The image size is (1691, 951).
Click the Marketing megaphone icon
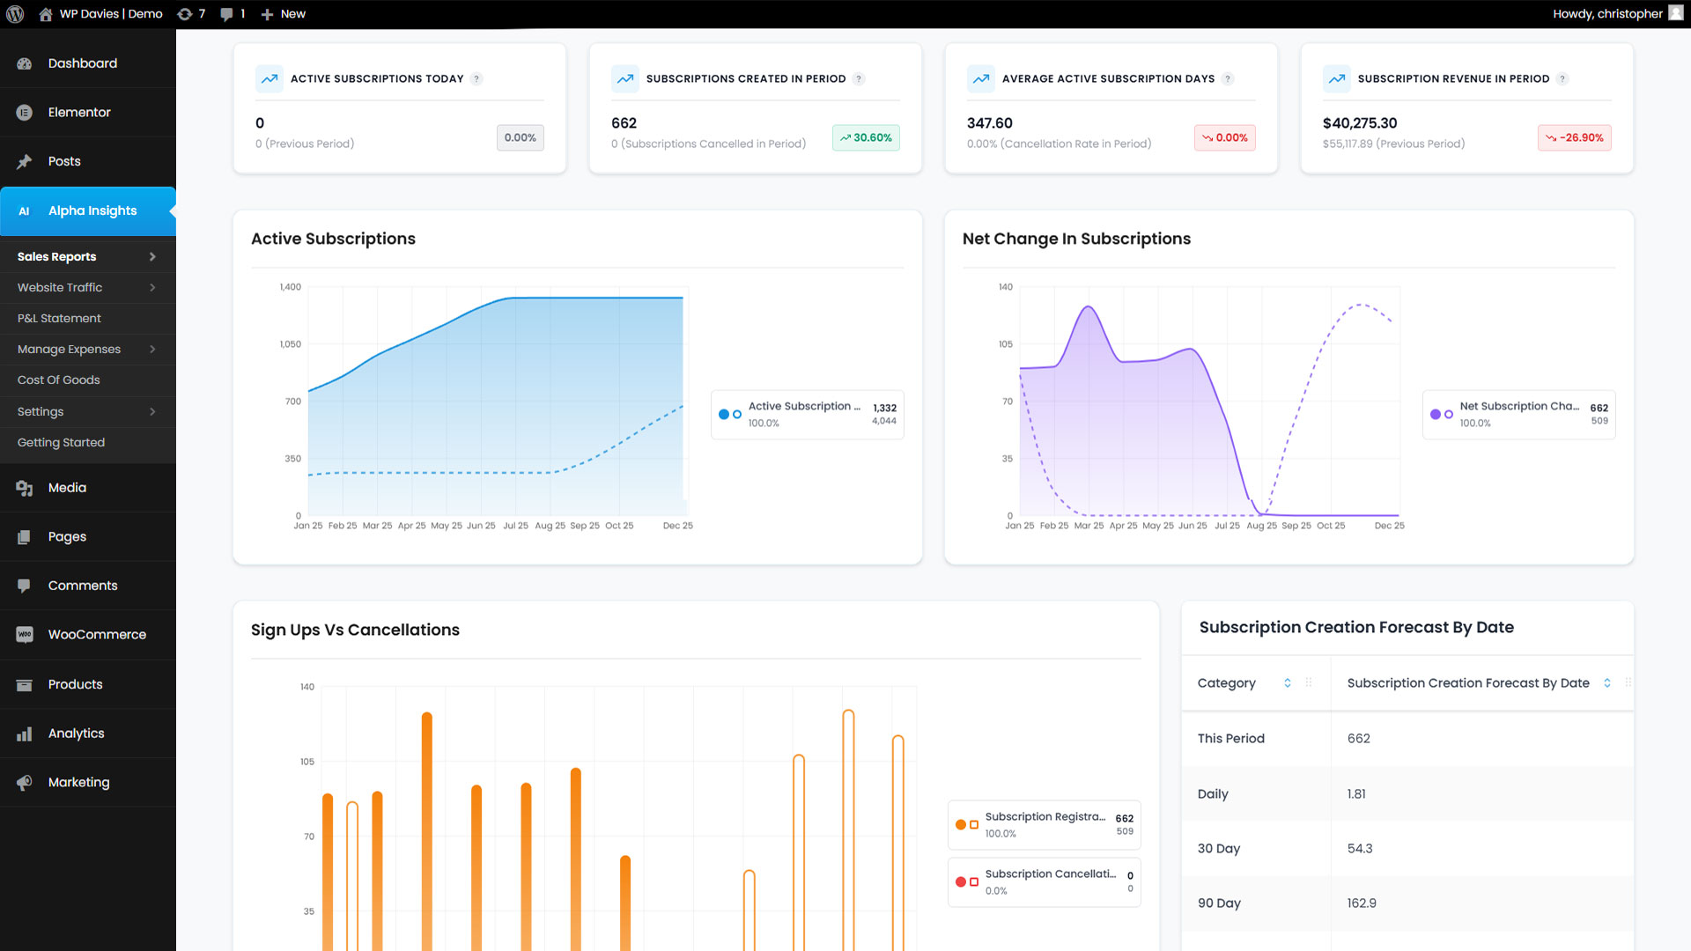(25, 783)
